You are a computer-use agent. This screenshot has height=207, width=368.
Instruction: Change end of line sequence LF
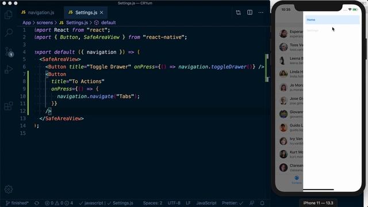tap(188, 203)
